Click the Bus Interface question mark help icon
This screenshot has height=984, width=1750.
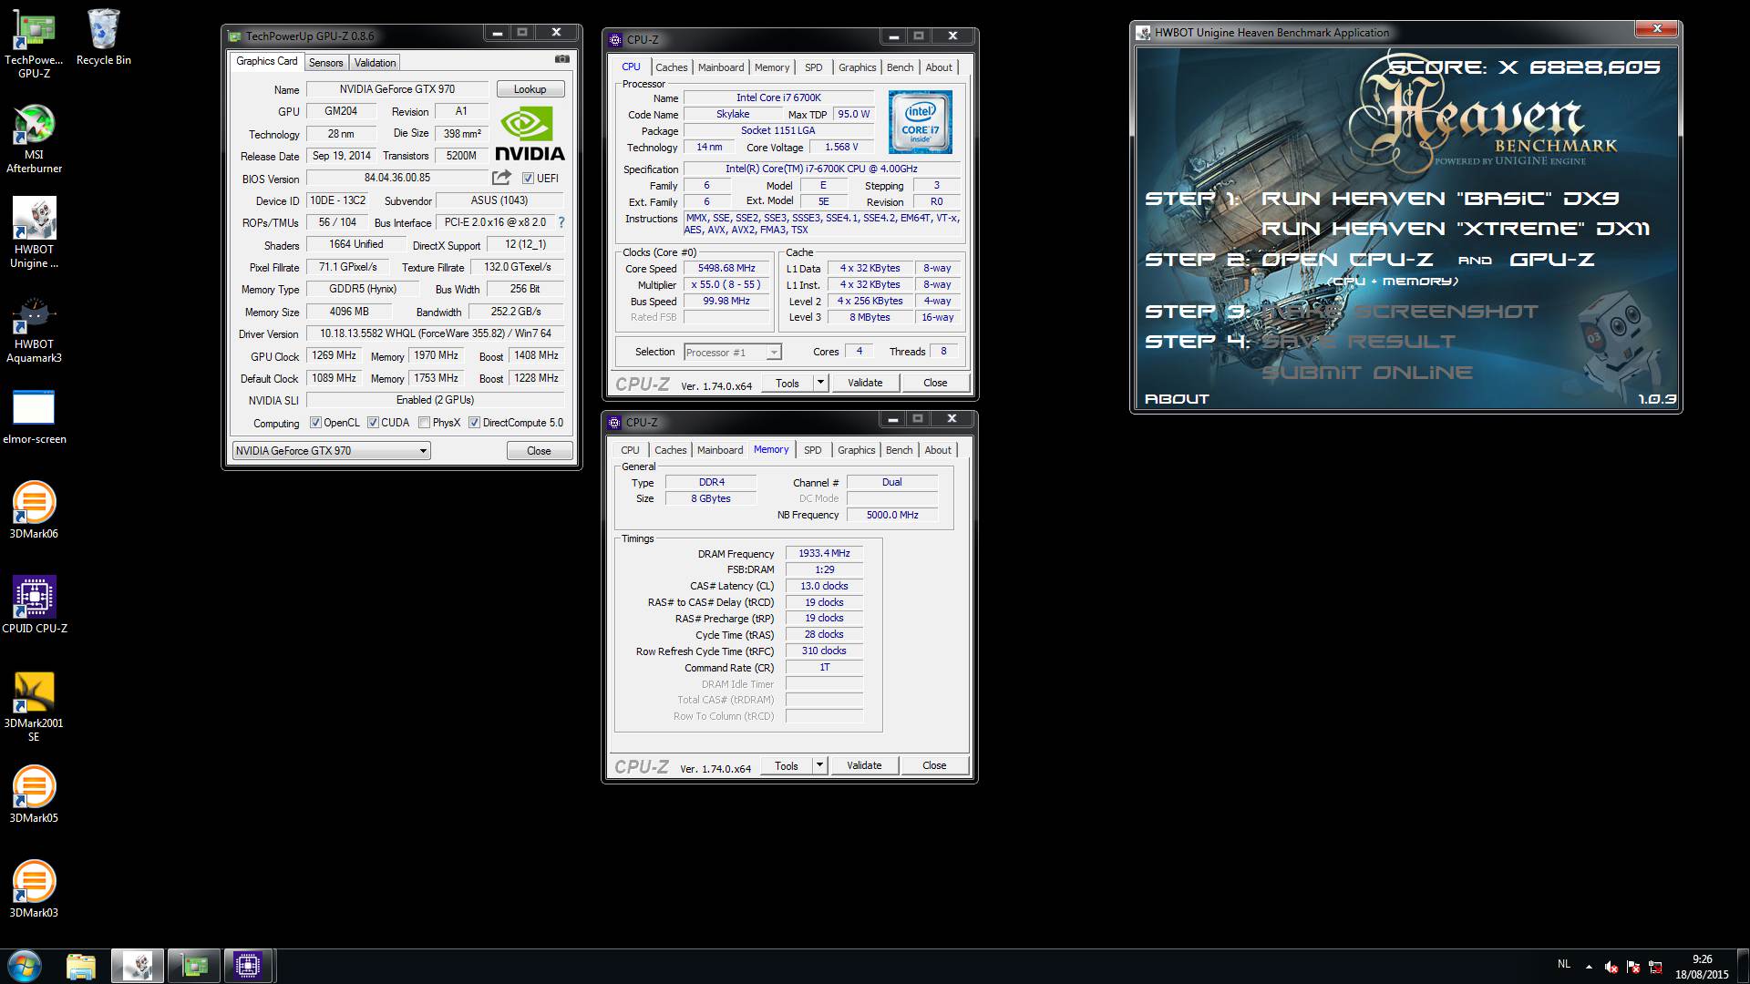561,222
